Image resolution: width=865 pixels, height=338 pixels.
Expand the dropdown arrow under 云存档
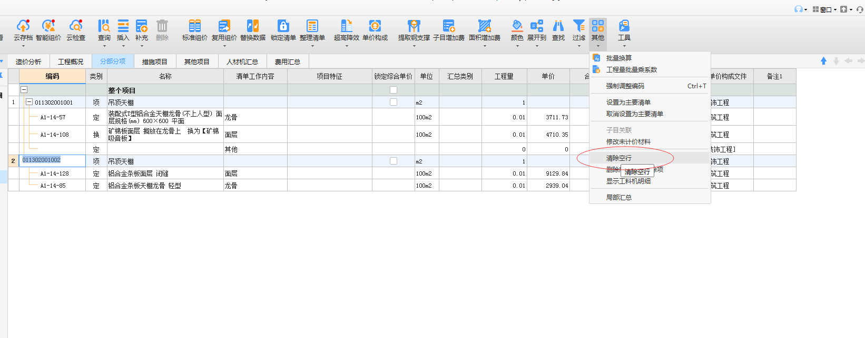click(23, 46)
